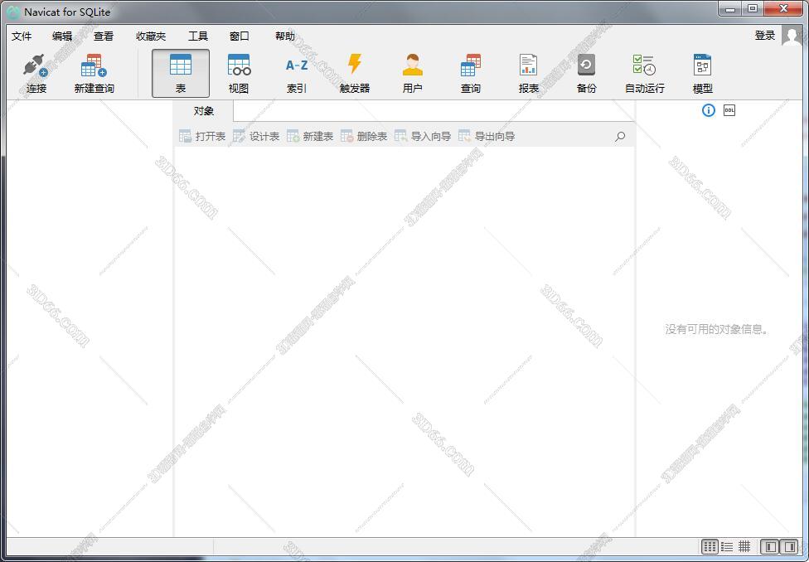
Task: Open the Help (帮助) menu
Action: click(x=285, y=36)
